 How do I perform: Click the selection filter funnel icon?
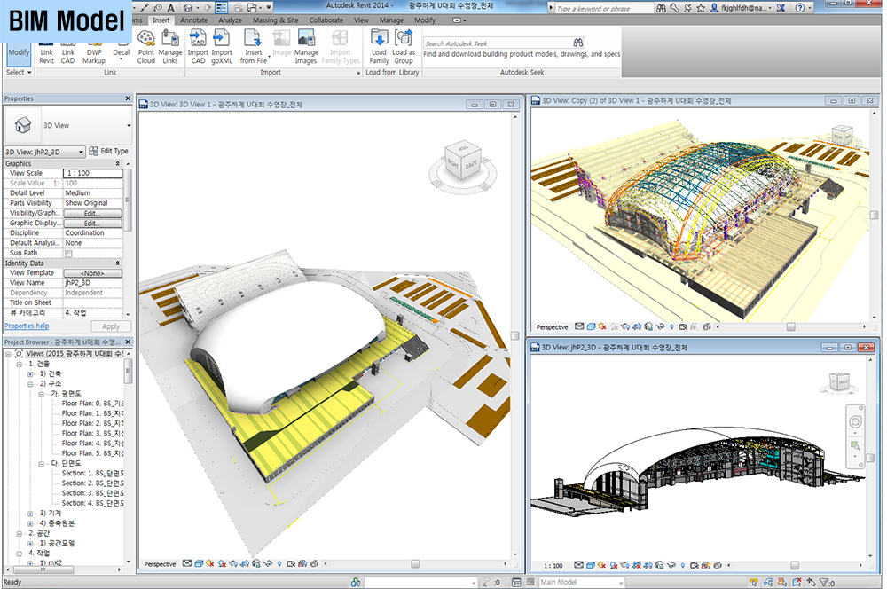tap(824, 582)
